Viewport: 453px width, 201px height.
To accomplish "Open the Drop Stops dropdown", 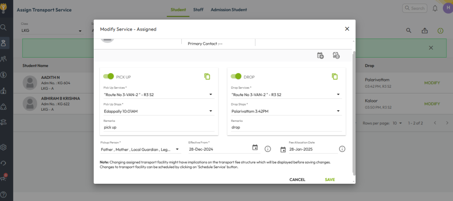I will click(x=338, y=111).
